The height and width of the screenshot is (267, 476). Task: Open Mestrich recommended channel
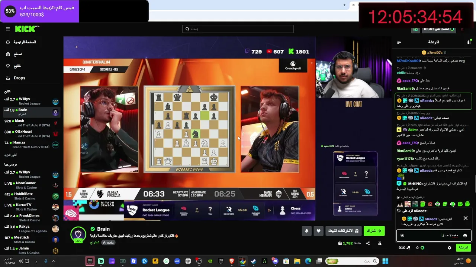point(31,240)
